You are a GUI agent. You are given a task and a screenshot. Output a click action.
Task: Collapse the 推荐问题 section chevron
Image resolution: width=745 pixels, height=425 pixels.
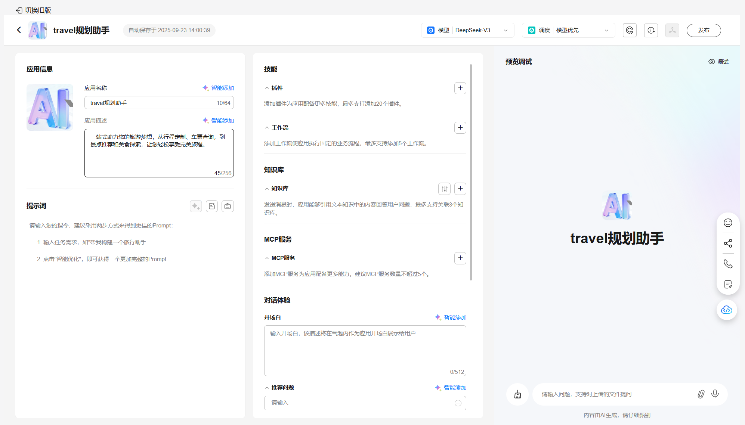coord(267,388)
